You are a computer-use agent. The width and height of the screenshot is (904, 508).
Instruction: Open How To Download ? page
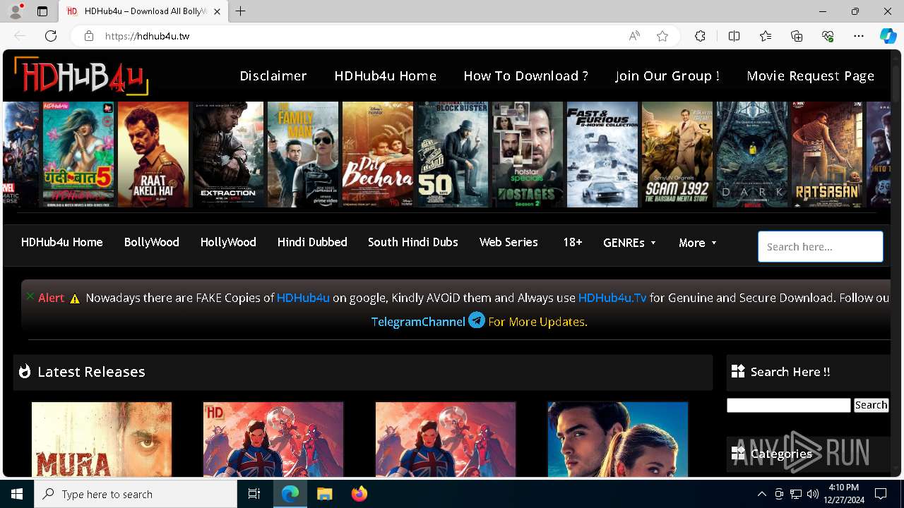[526, 75]
